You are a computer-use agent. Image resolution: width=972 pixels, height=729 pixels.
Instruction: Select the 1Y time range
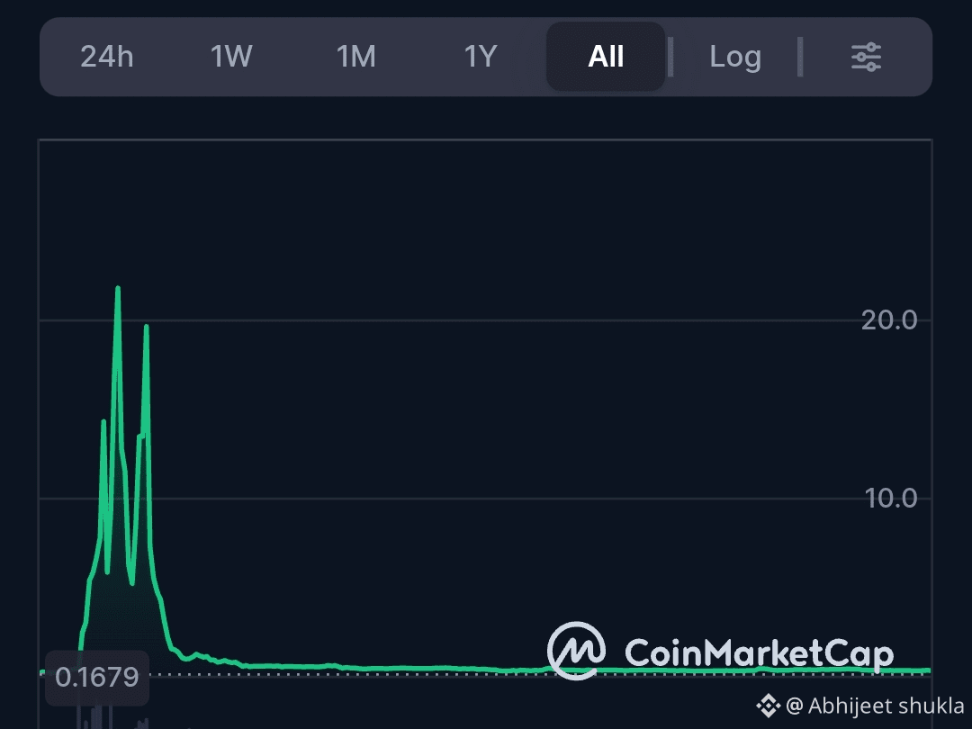click(481, 57)
